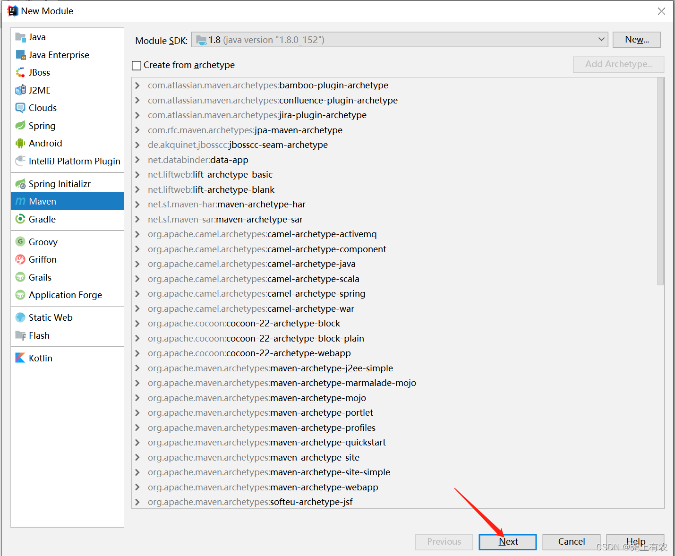Select camel-archetype-activemq row

[x=394, y=234]
